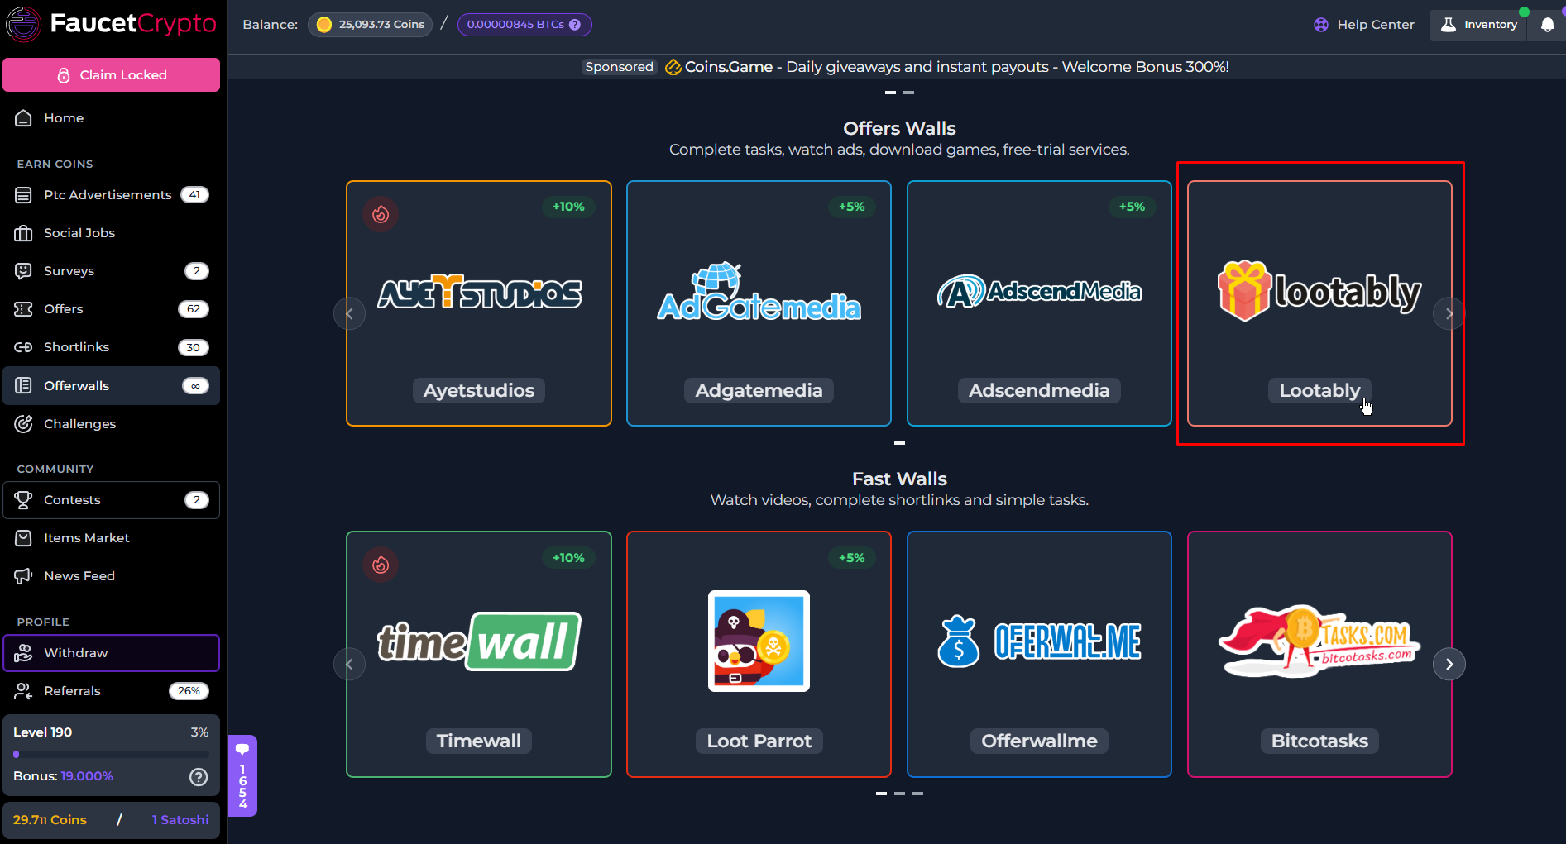The height and width of the screenshot is (844, 1566).
Task: Click the FaucetCrypto logo
Action: 111,24
